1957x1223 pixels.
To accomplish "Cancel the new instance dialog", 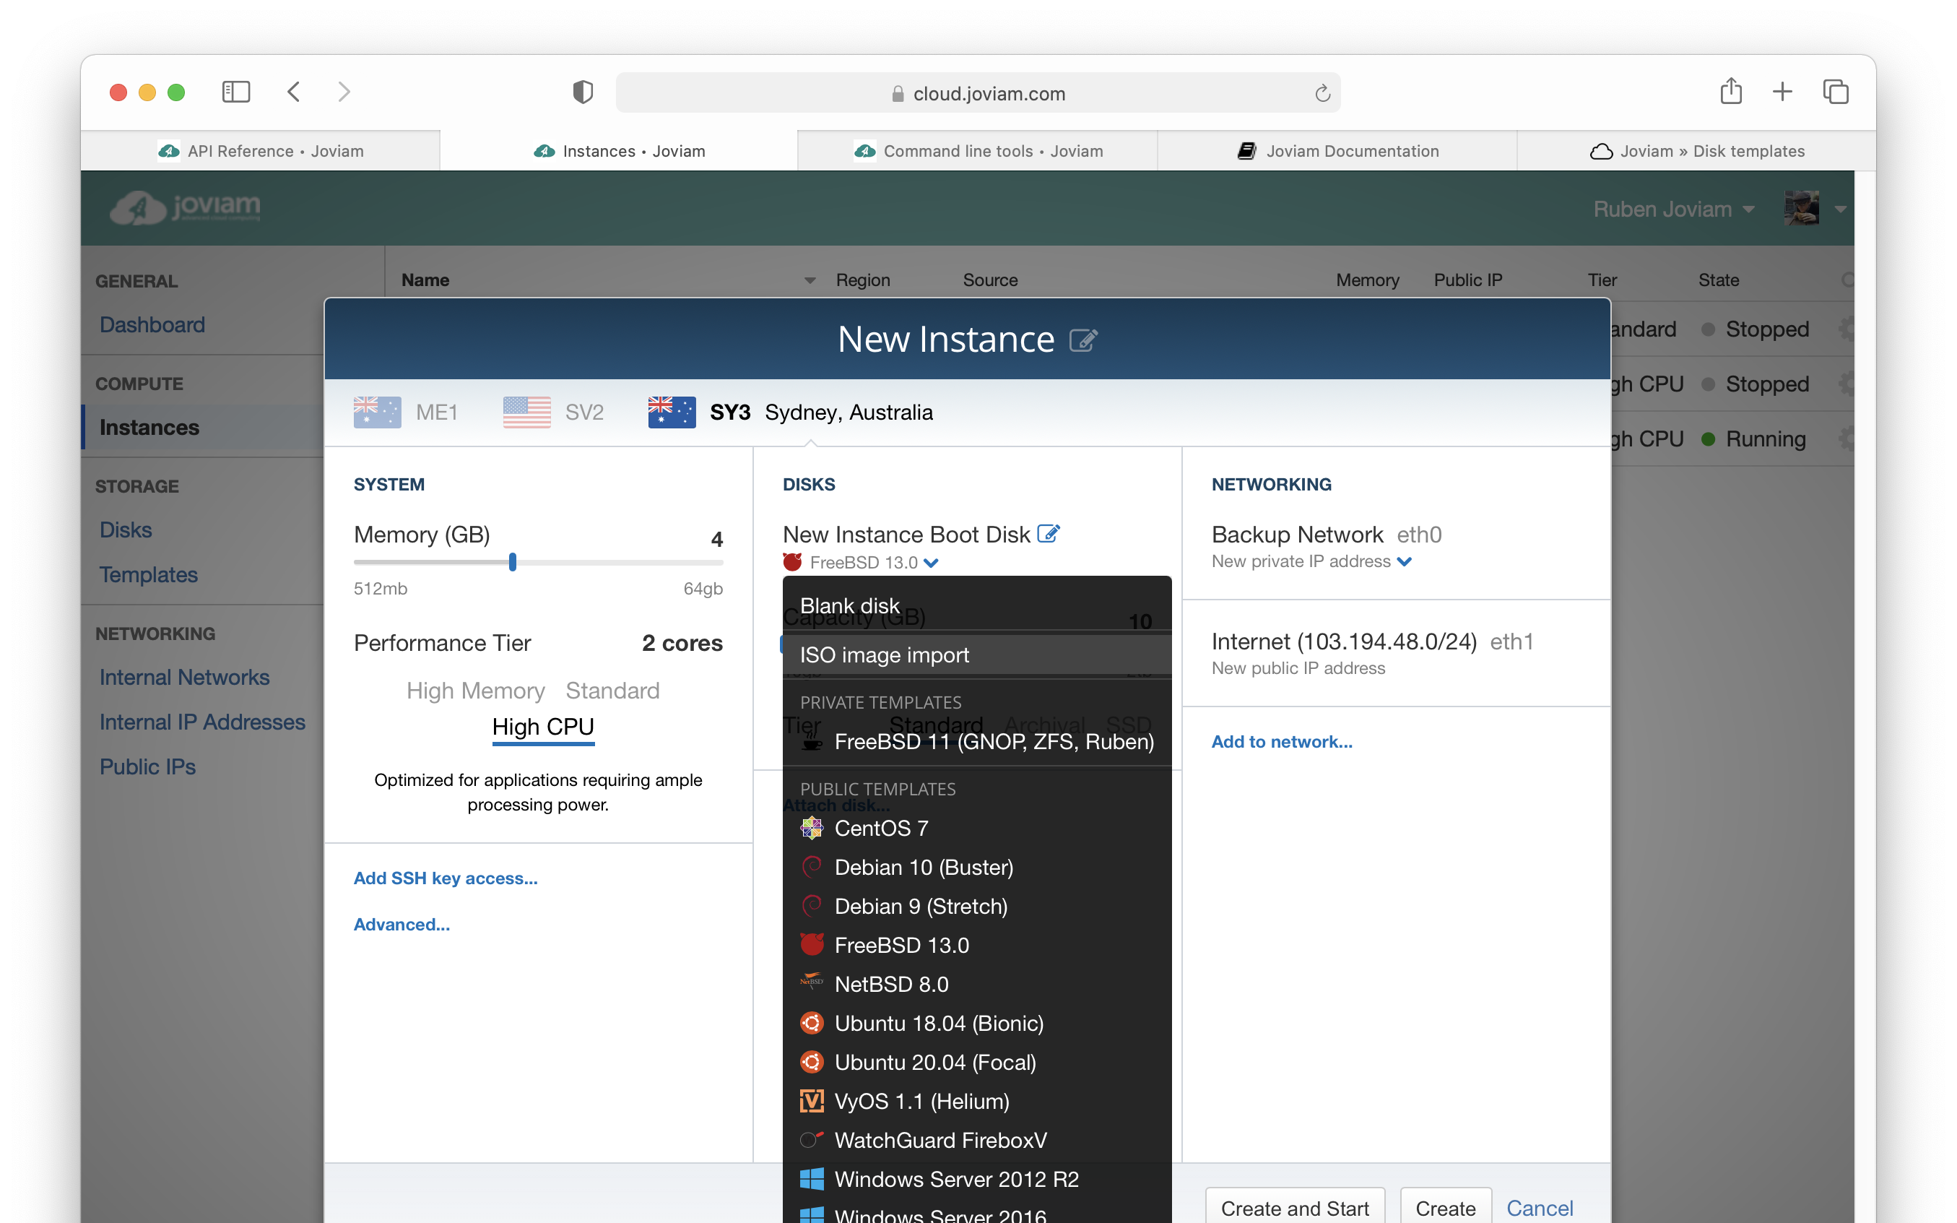I will coord(1539,1207).
